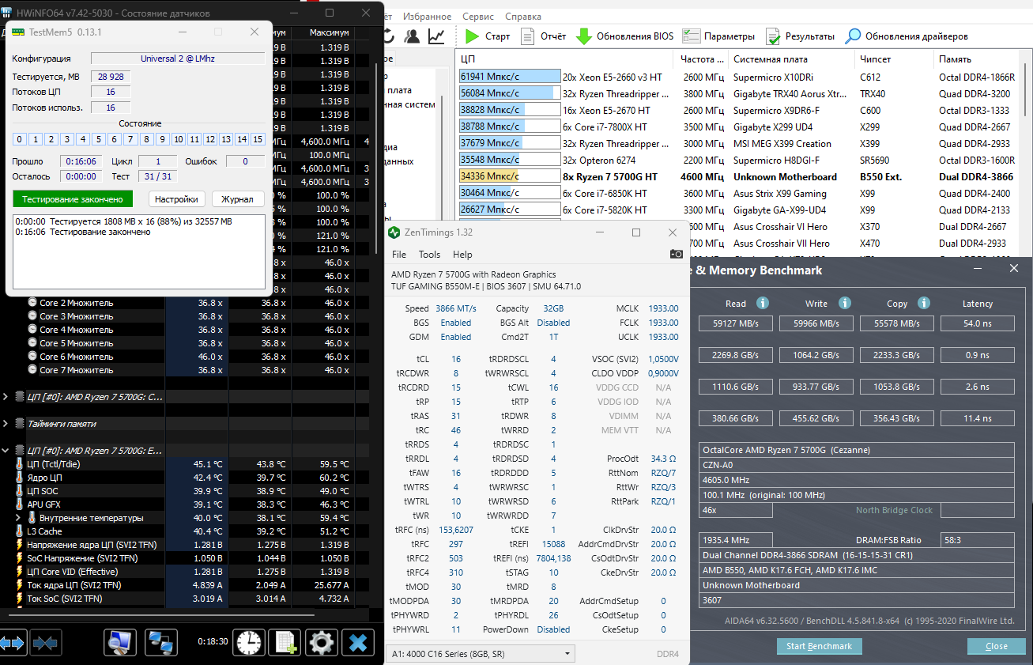The width and height of the screenshot is (1033, 665).
Task: Click the TestMem5 log text area
Action: (x=139, y=252)
